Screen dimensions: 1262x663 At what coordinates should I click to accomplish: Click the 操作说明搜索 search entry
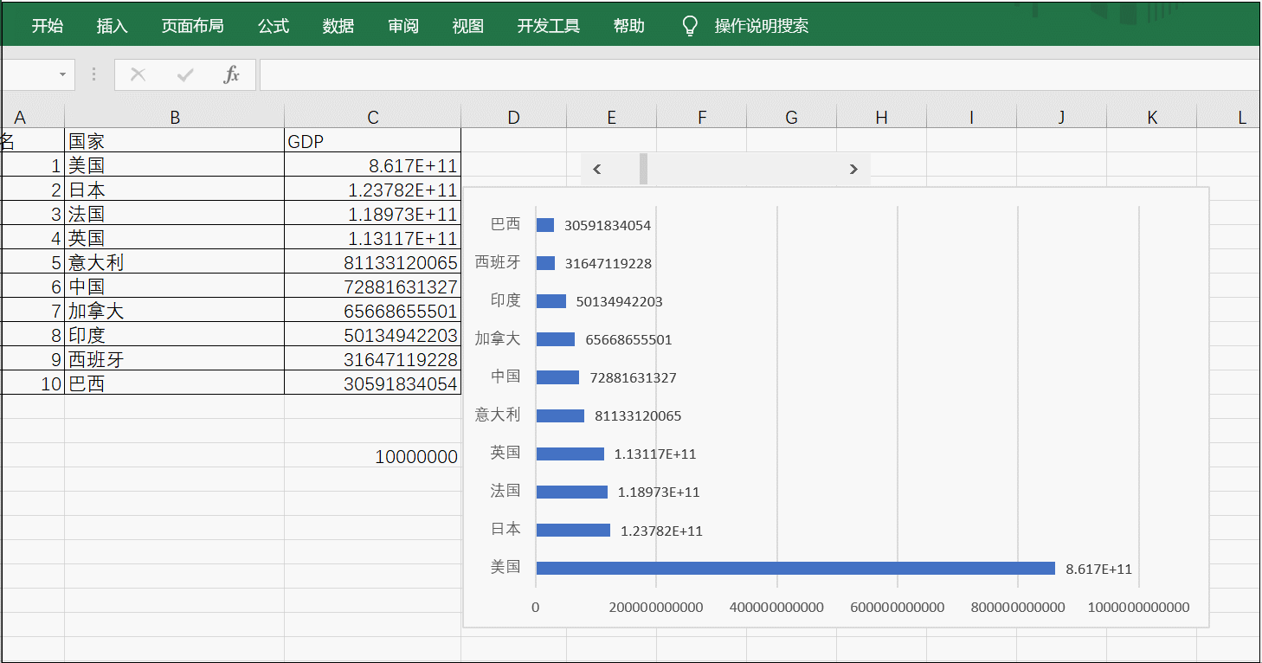pos(762,25)
